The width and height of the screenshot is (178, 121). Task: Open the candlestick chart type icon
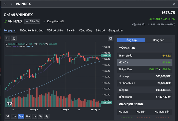pyautogui.click(x=8, y=39)
